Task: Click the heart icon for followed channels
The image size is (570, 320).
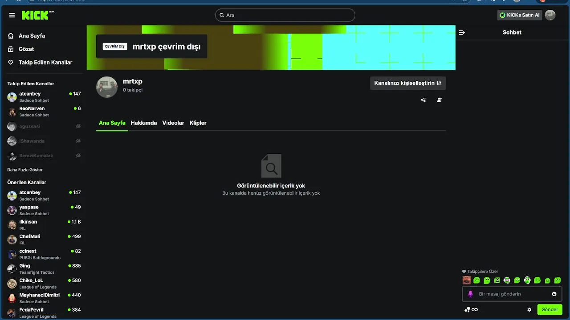Action: click(x=11, y=63)
